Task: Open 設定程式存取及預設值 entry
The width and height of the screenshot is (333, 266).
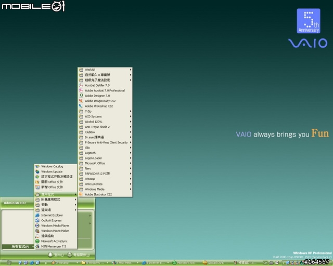Action: 56,177
